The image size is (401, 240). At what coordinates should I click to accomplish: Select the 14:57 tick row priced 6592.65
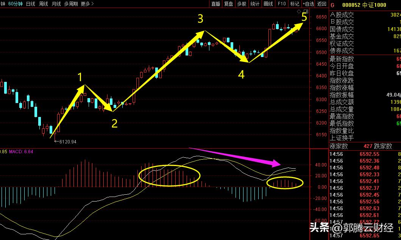point(365,236)
